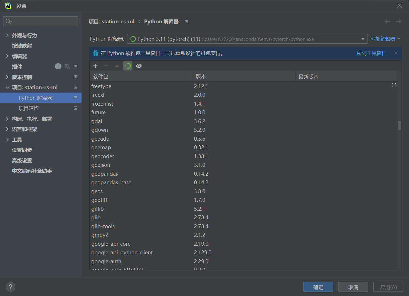The image size is (409, 296).
Task: Sort by the 版本 column header
Action: click(x=244, y=76)
